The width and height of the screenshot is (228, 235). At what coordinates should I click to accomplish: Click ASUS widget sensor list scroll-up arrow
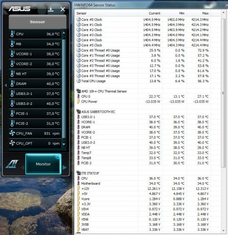coord(64,33)
